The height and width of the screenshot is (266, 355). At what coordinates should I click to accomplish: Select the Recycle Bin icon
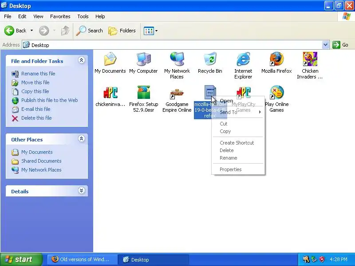pos(210,59)
